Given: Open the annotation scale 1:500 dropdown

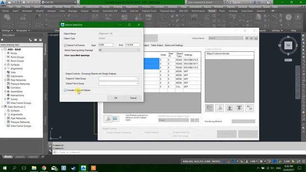Looking at the screenshot, I should [x=254, y=161].
